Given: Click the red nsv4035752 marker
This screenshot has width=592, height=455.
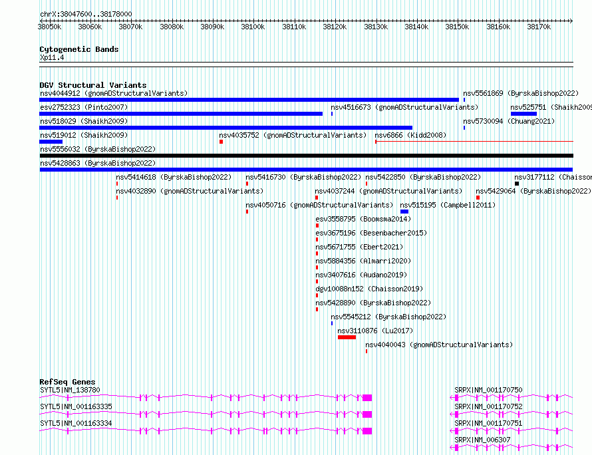Looking at the screenshot, I should tap(222, 142).
